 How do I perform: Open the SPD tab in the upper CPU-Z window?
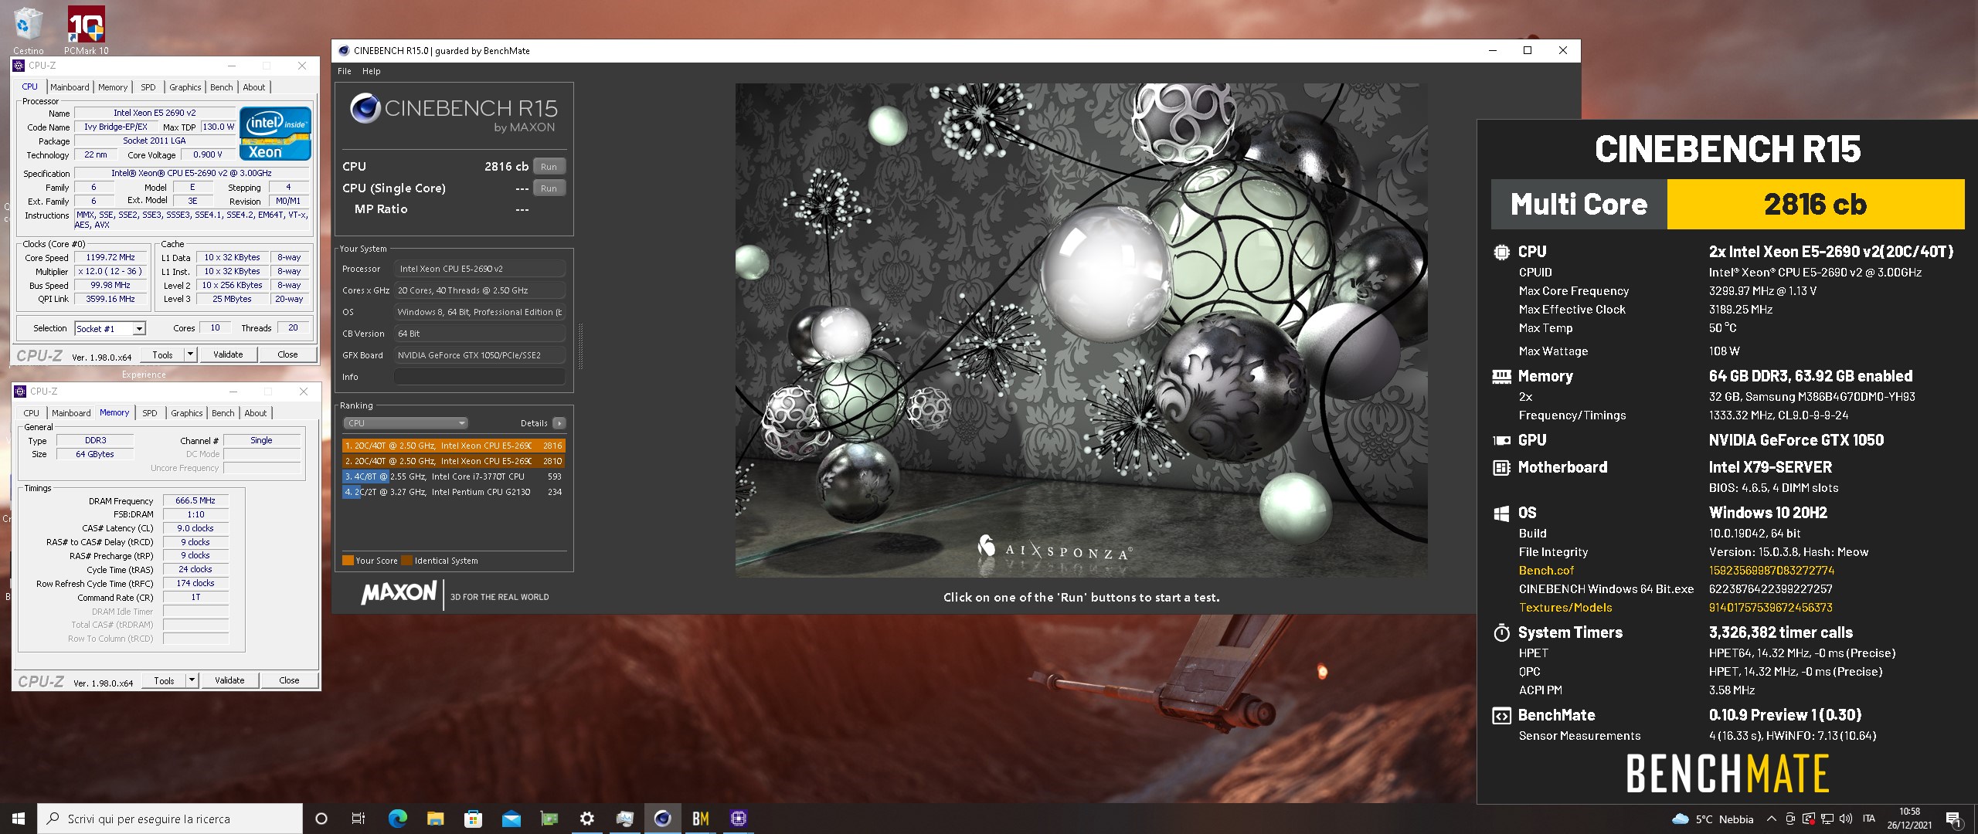tap(148, 87)
